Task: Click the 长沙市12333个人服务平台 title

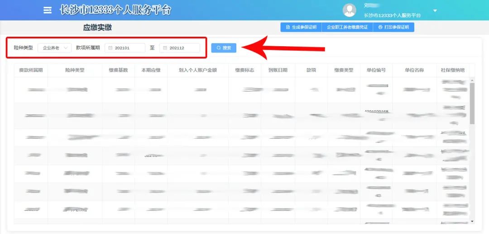Action: tap(115, 10)
